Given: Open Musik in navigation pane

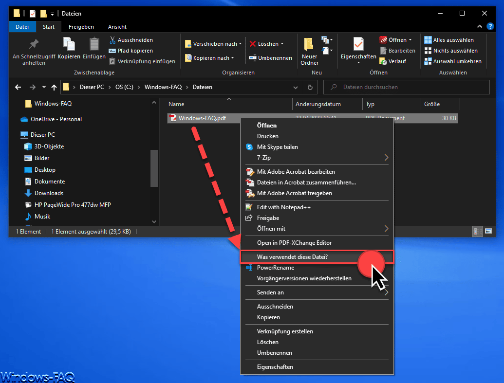Looking at the screenshot, I should 37,217.
